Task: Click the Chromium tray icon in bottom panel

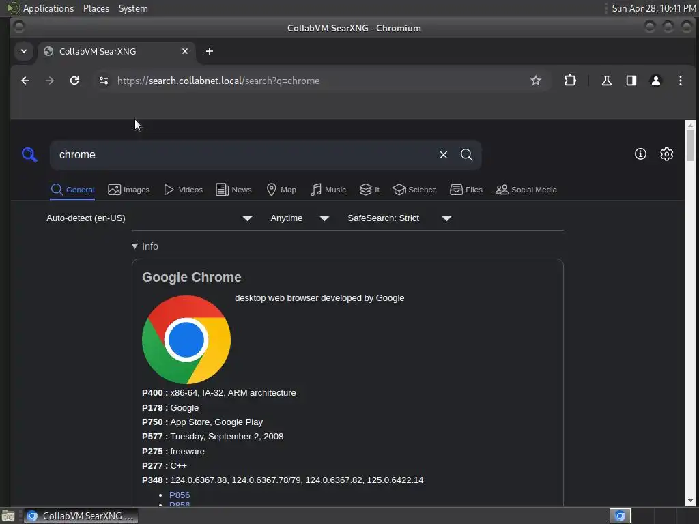Action: (x=620, y=516)
